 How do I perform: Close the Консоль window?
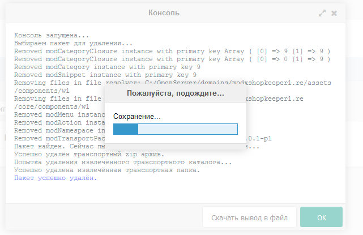(x=334, y=12)
